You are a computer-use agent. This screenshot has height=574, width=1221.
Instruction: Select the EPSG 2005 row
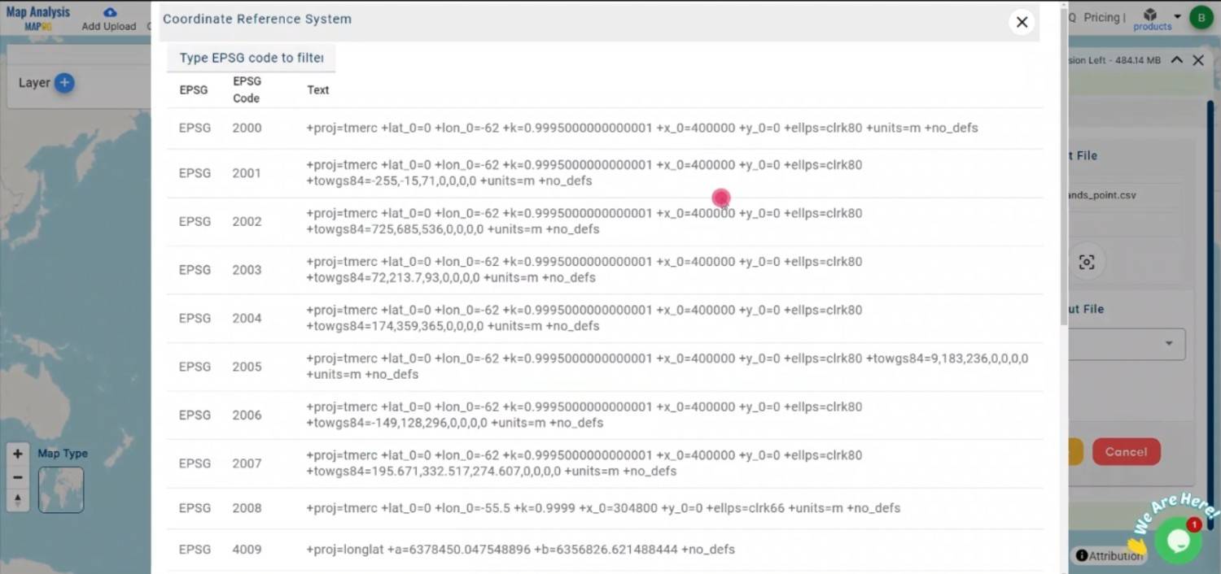pos(605,367)
